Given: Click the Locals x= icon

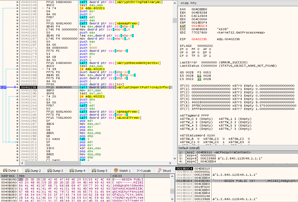Looking at the screenshot, I should tap(139, 171).
